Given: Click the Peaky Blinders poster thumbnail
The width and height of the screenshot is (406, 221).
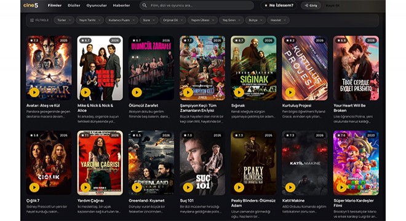Looking at the screenshot, I should (253, 163).
